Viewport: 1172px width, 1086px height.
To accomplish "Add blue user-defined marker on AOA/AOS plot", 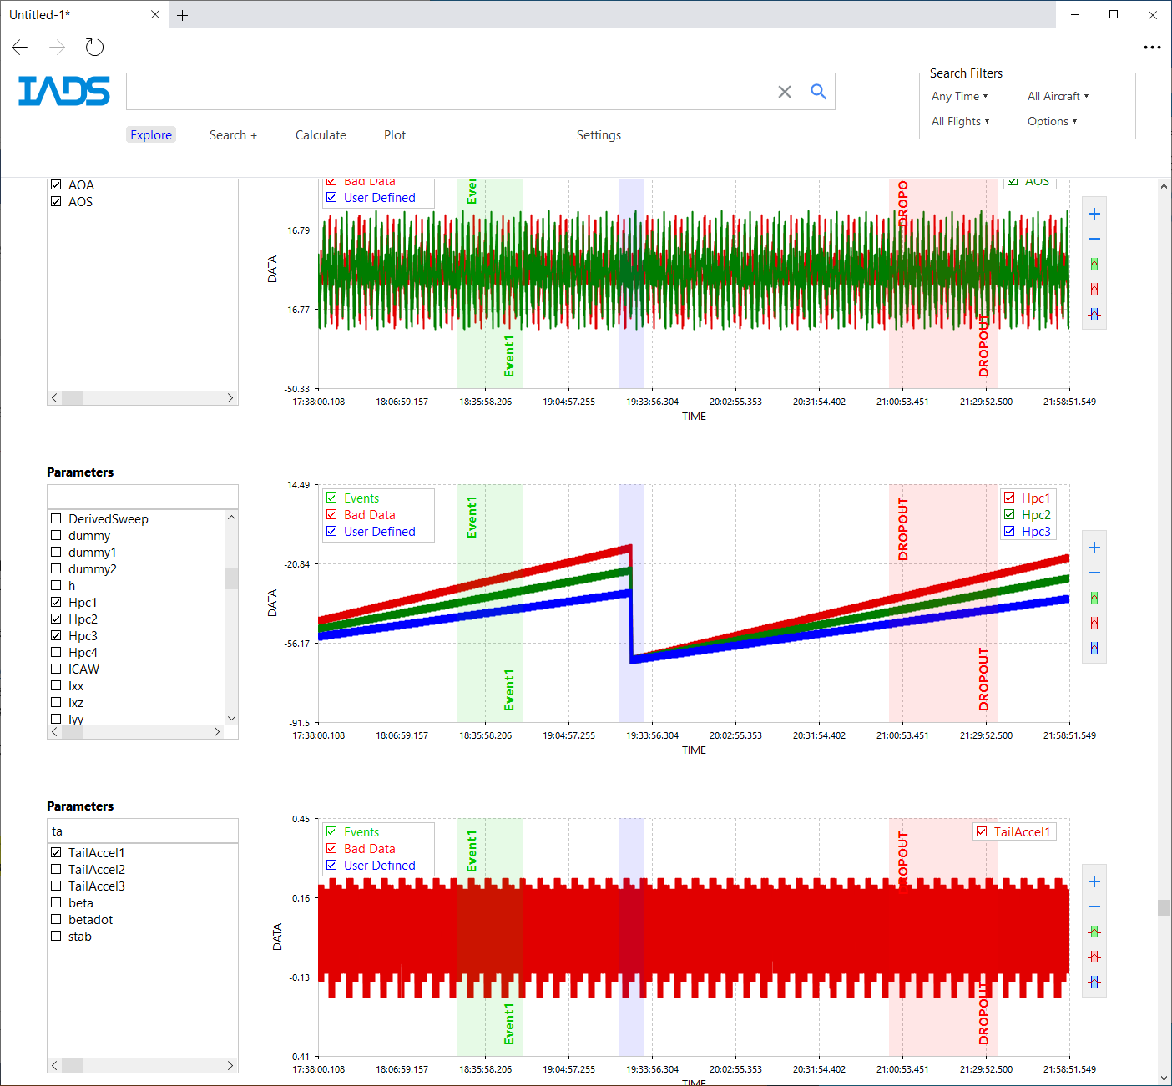I will [1094, 314].
